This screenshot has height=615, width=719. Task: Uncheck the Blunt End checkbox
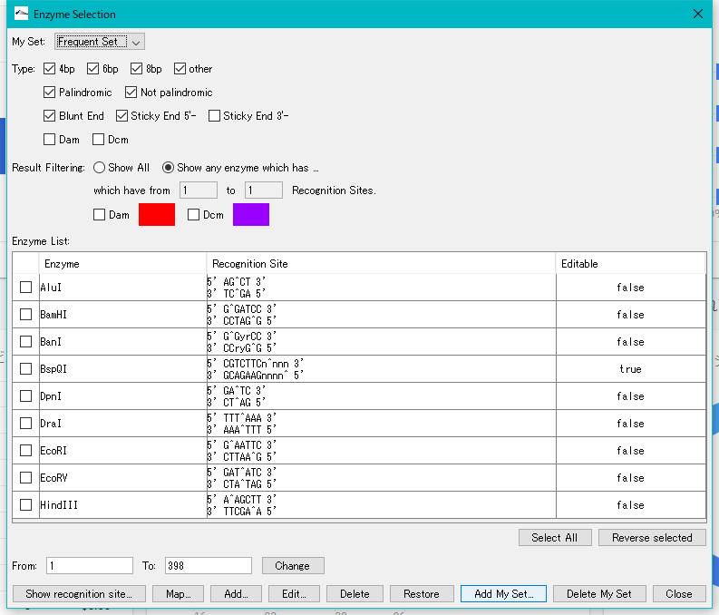[49, 115]
